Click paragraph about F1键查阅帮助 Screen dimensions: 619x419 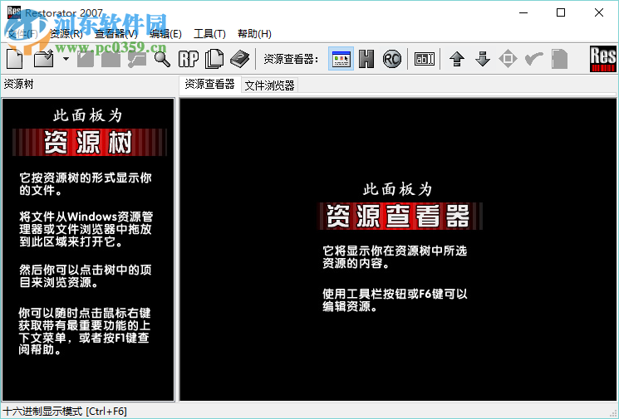click(x=85, y=332)
